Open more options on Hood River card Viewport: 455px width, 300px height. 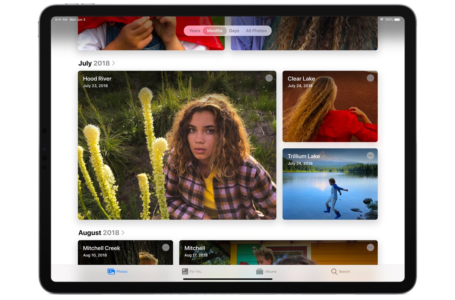[269, 78]
